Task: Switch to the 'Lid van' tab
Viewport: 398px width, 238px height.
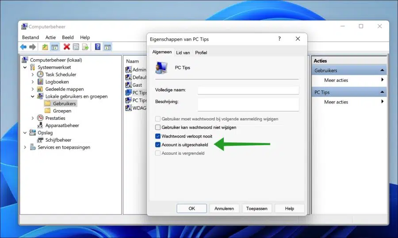Action: click(183, 53)
